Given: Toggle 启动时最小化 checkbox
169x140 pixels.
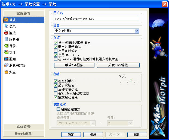Looking at the screenshot, I should point(56,89).
